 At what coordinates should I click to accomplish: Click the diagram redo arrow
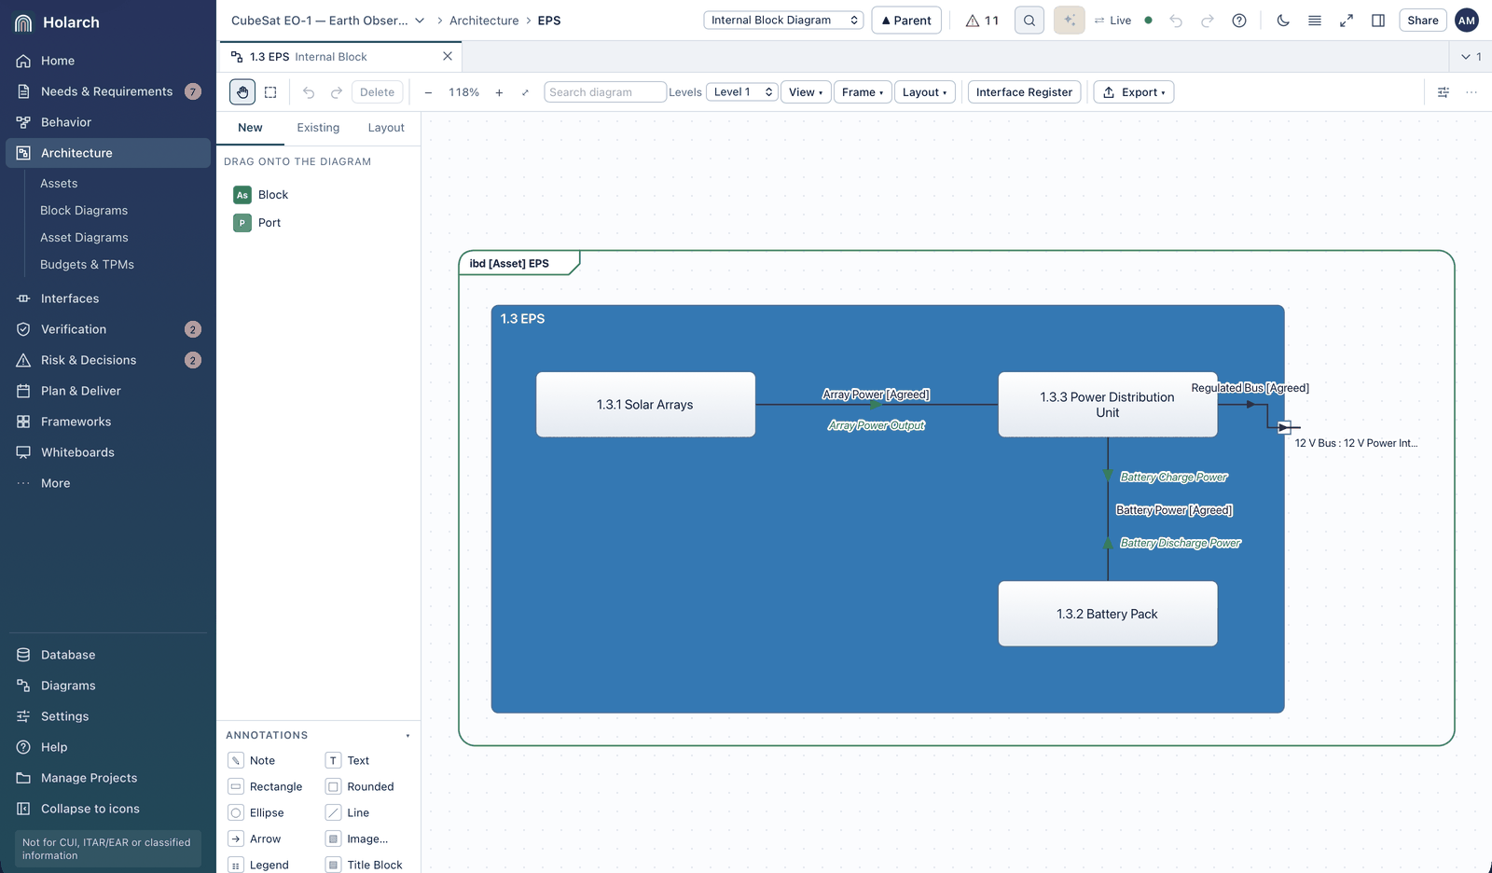click(x=337, y=92)
